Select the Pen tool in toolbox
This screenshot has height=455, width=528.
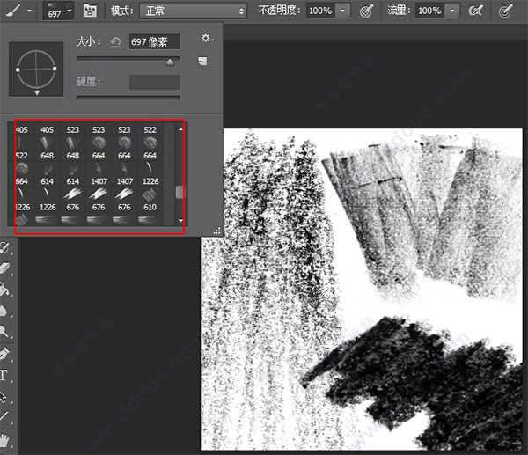click(4, 354)
